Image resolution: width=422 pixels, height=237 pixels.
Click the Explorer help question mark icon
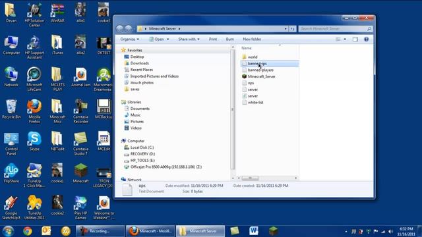[x=367, y=39]
